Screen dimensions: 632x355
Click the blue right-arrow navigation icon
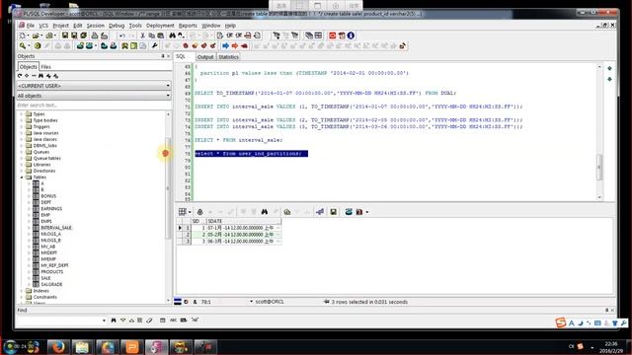[x=226, y=46]
